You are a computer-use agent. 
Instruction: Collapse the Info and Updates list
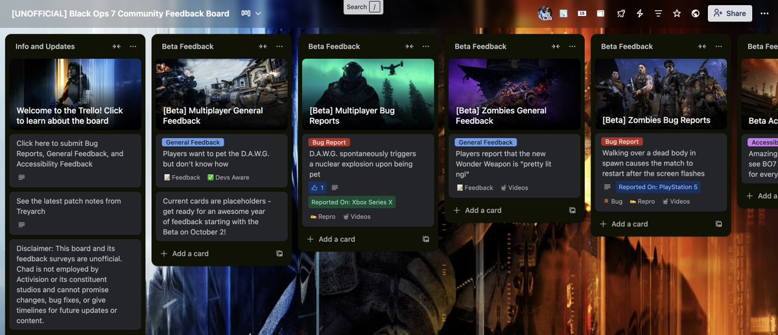(x=116, y=47)
